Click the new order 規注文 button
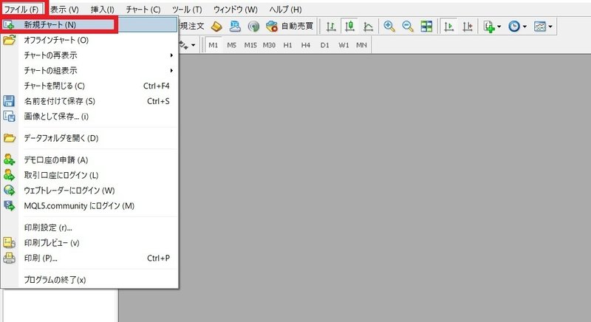The width and height of the screenshot is (591, 322). 192,27
